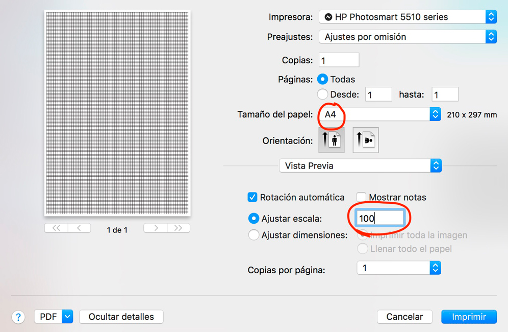Jump to last preview page
The image size is (508, 332).
click(x=178, y=228)
